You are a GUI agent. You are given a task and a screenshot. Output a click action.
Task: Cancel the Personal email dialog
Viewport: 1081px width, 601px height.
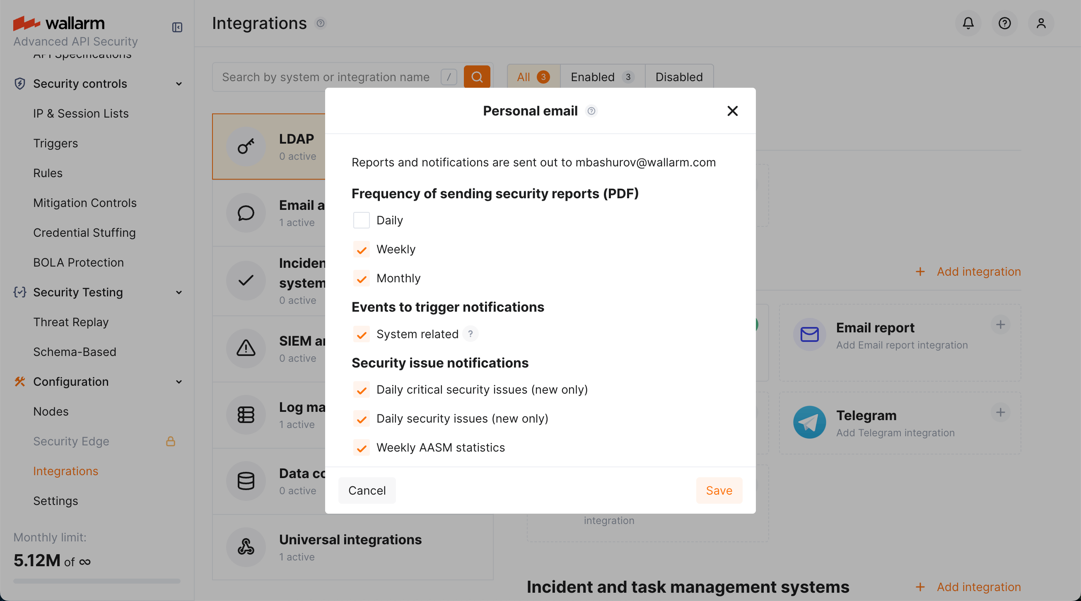367,490
